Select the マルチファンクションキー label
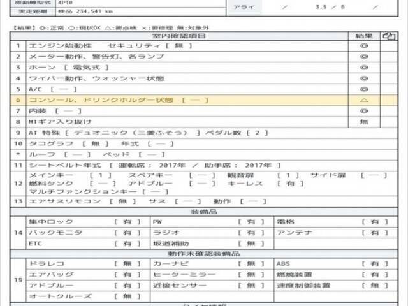Viewport: 408px width, 306px height. tap(83, 192)
